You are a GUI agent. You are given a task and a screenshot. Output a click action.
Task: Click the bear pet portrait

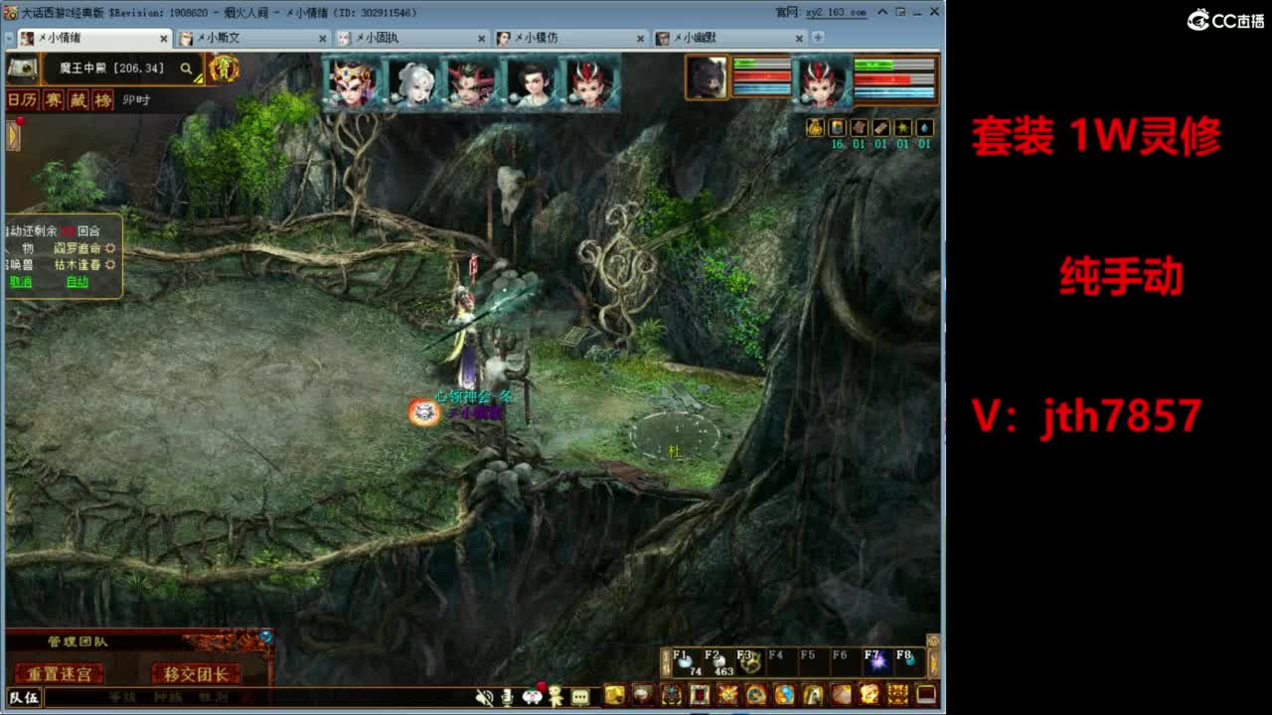[707, 77]
